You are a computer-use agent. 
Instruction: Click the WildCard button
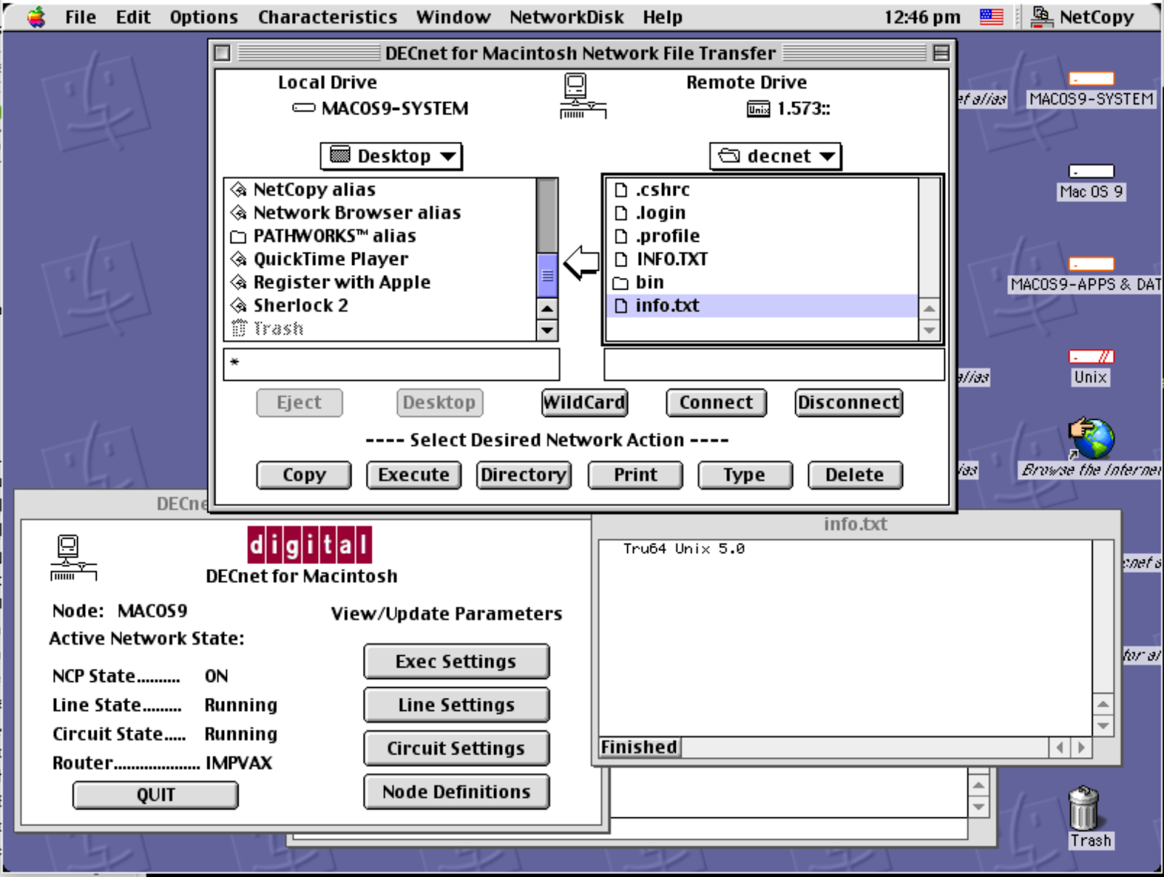click(x=584, y=402)
